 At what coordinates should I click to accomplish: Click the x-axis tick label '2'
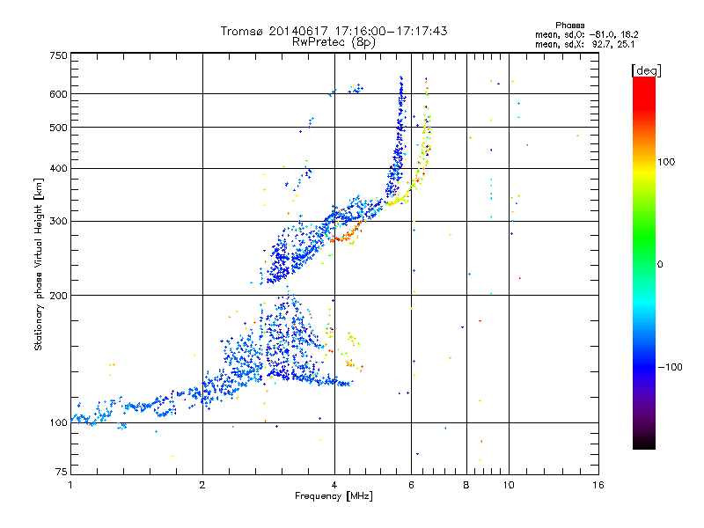pyautogui.click(x=202, y=485)
